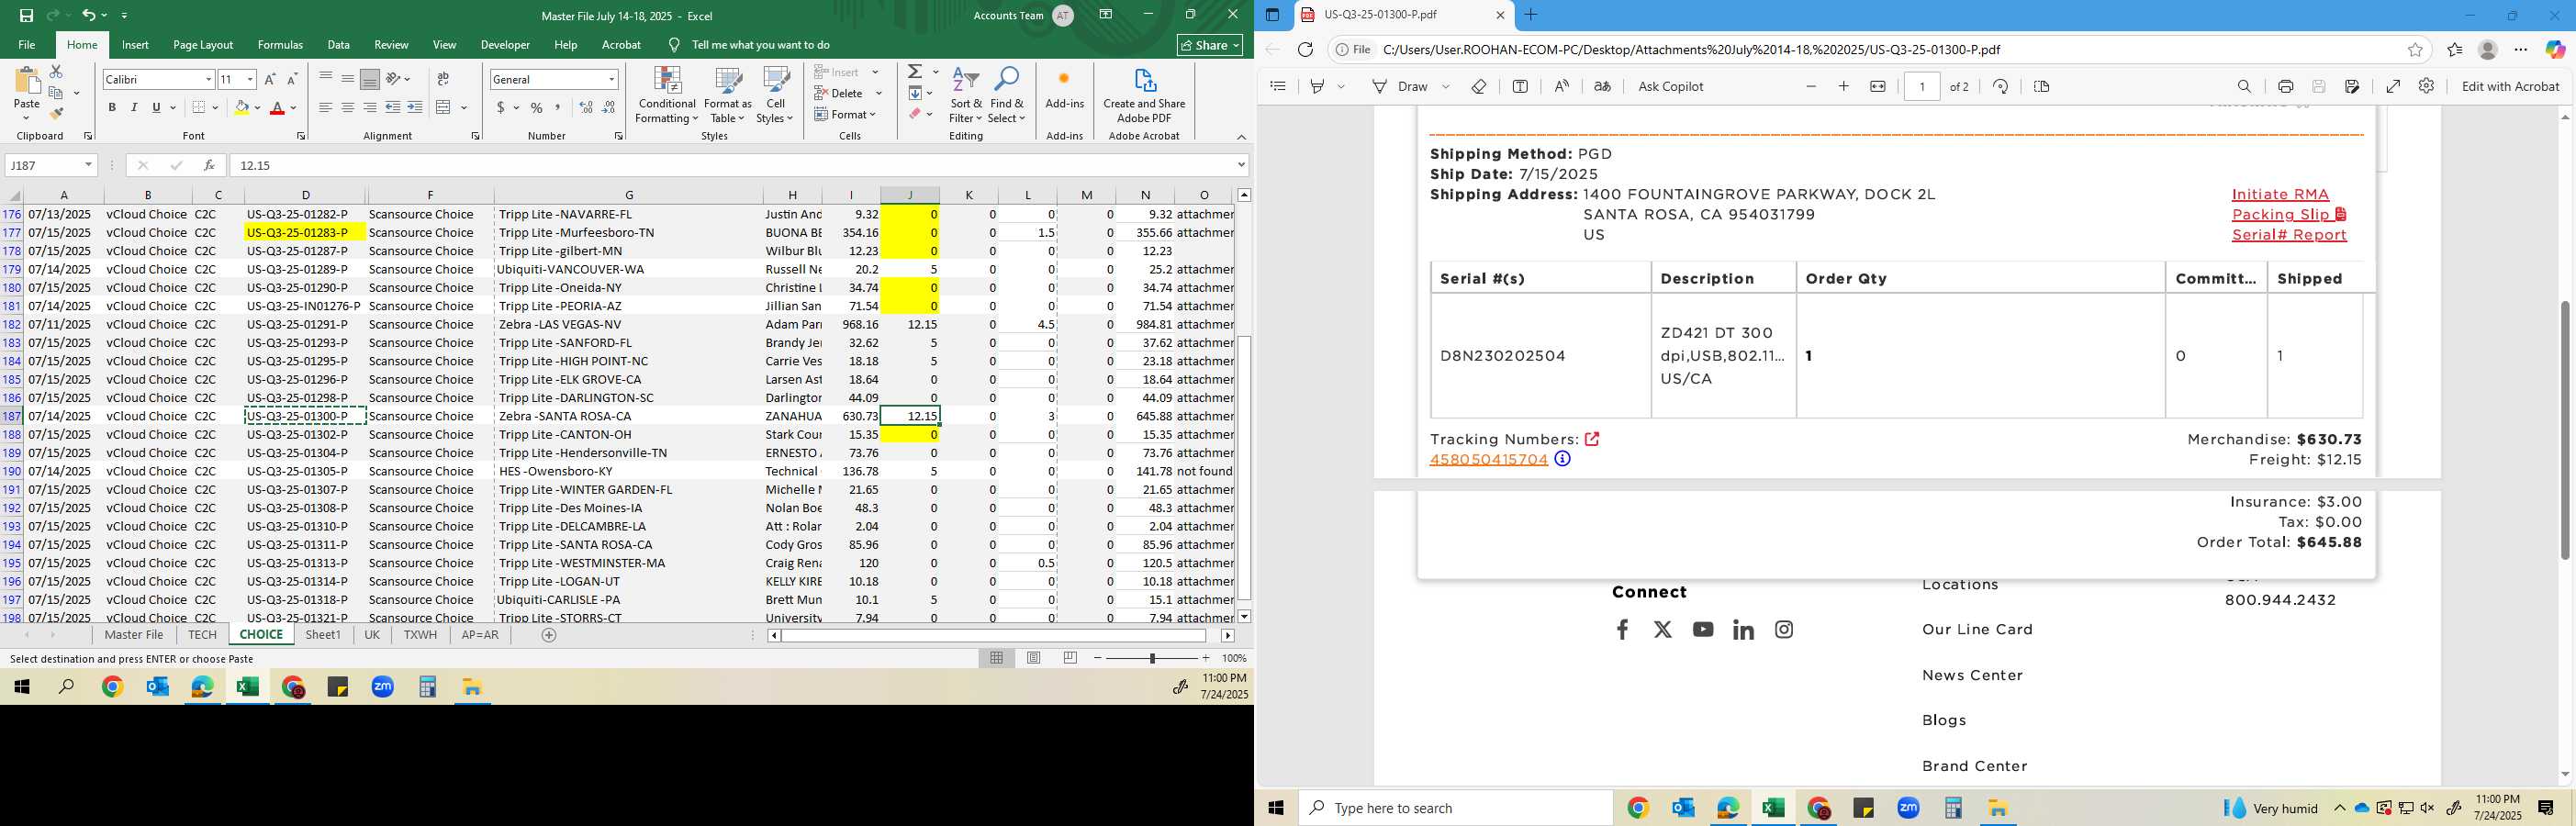Open tracking number 458050415704 link
This screenshot has width=2576, height=826.
(x=1488, y=459)
